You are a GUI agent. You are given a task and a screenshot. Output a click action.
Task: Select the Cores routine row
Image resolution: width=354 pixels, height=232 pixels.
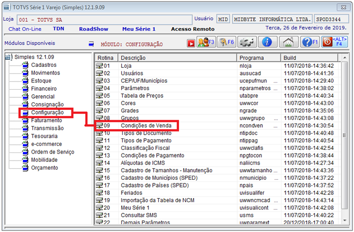(217, 103)
